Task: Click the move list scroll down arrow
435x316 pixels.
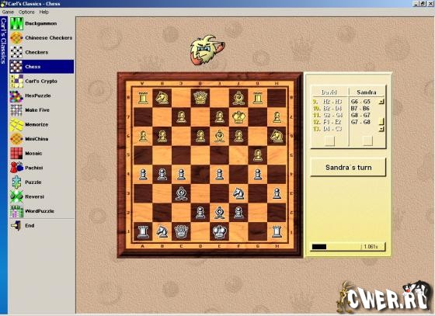Action: pos(381,129)
